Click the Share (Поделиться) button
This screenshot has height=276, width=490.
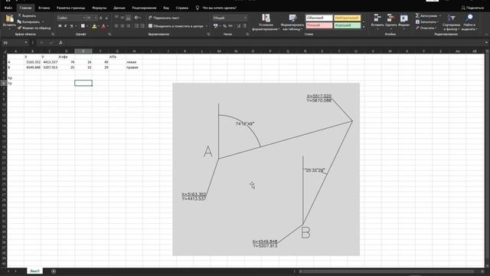pos(472,8)
